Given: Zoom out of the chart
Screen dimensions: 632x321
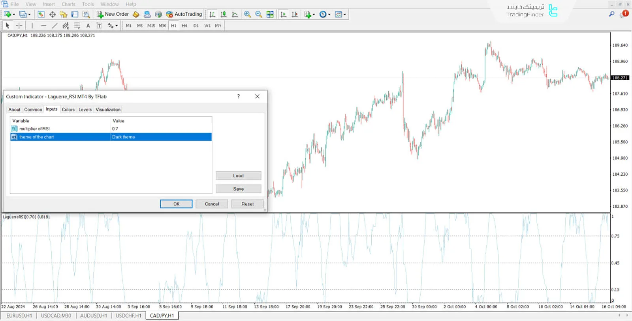Looking at the screenshot, I should click(259, 14).
